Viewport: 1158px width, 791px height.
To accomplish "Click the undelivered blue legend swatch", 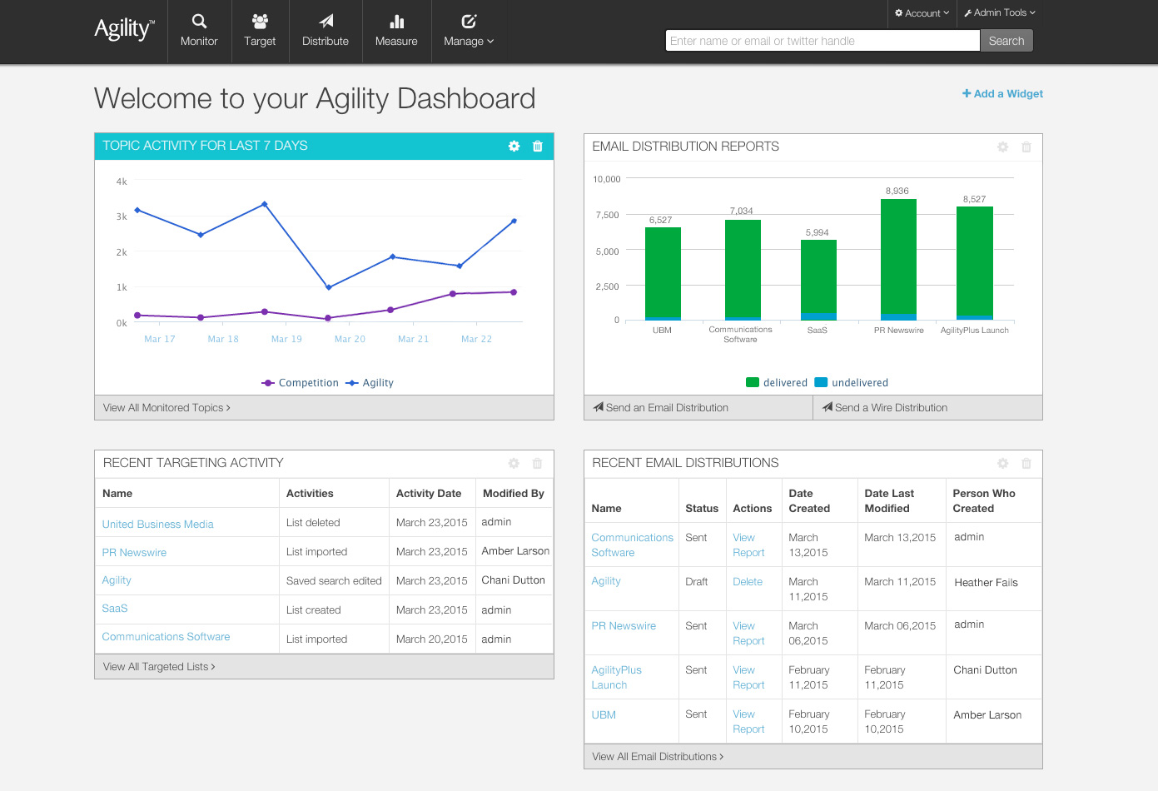I will pyautogui.click(x=821, y=383).
